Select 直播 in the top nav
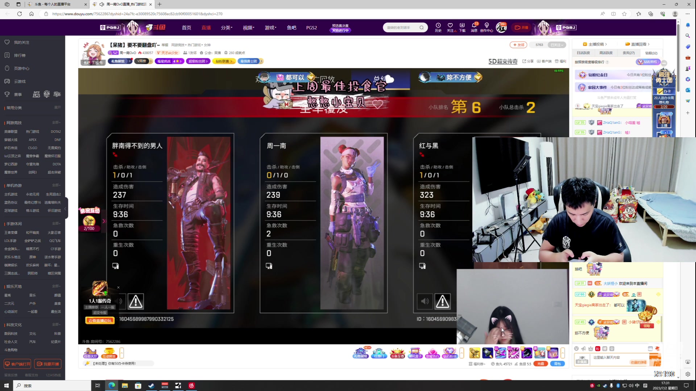The width and height of the screenshot is (696, 391). click(x=206, y=28)
